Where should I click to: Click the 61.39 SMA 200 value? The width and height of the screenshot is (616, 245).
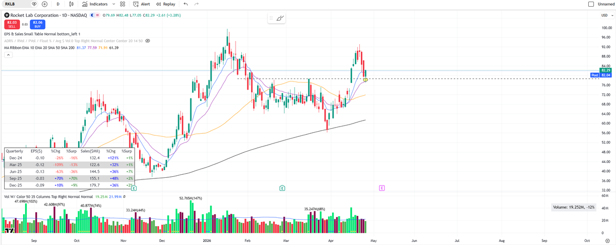(x=114, y=48)
